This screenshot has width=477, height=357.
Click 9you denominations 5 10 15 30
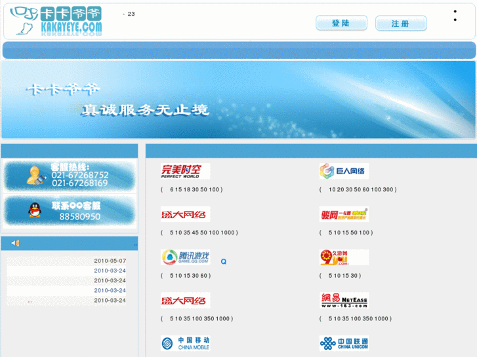pyautogui.click(x=340, y=276)
